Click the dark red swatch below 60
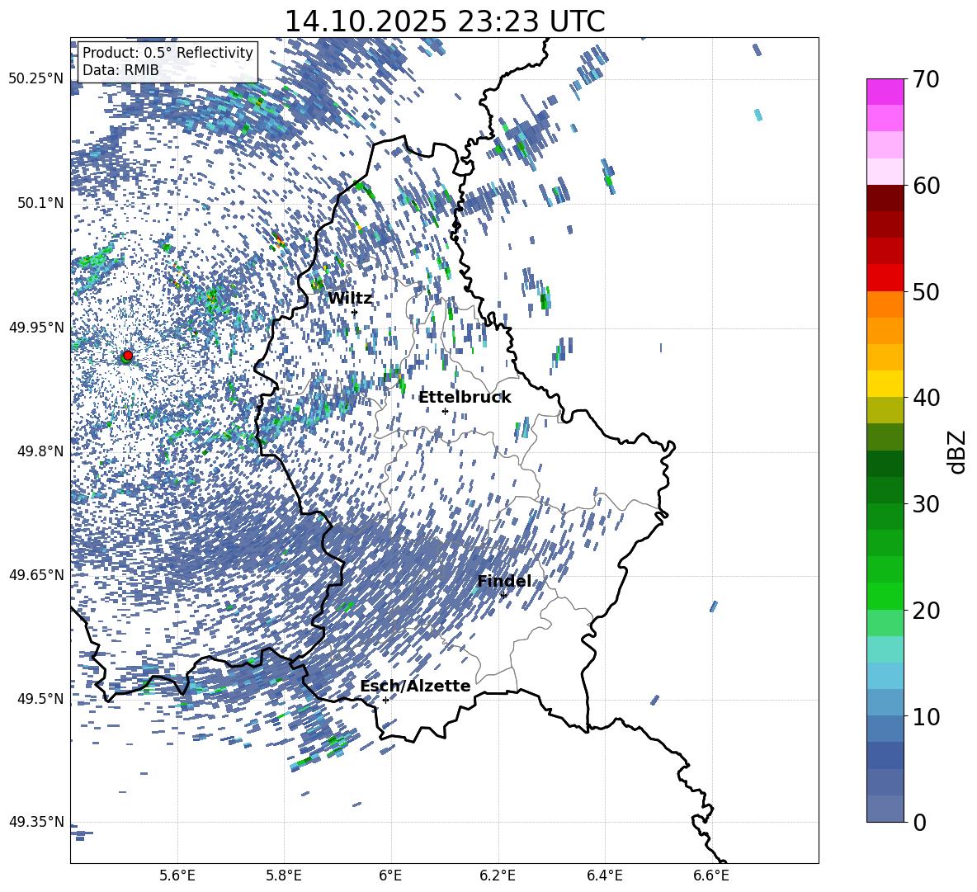Viewport: 977px width, 892px height. pos(885,198)
